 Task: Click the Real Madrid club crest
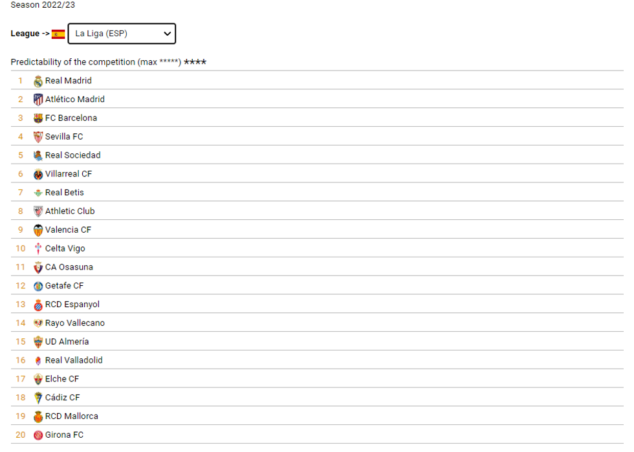click(38, 81)
